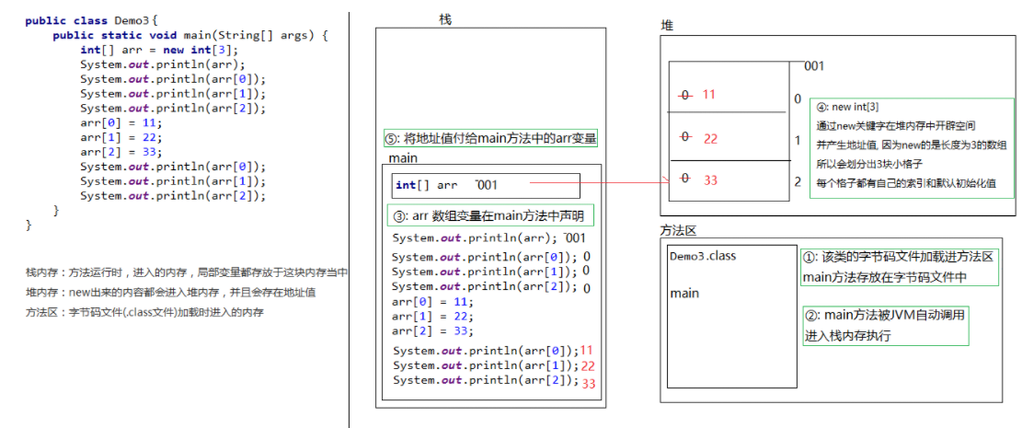Select "public static void main(String[] args) {" line

tap(189, 36)
